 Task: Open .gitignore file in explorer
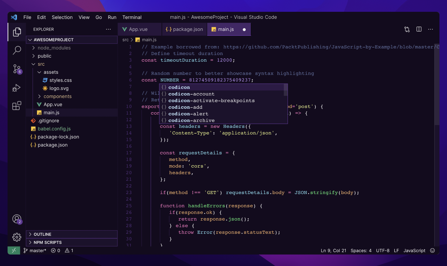[48, 121]
